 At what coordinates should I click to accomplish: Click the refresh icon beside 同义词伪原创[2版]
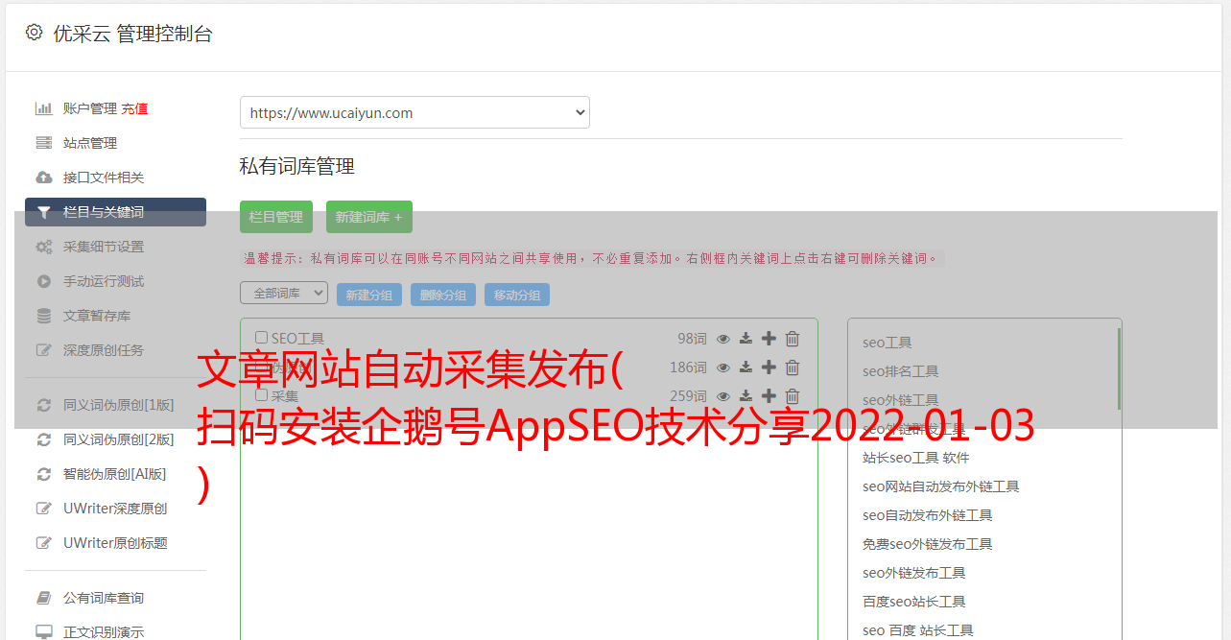pos(44,439)
